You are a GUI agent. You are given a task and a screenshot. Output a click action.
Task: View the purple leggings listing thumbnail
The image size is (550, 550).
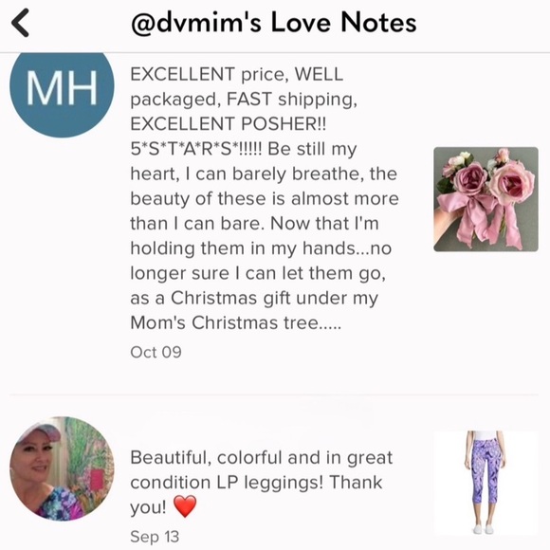(x=486, y=484)
